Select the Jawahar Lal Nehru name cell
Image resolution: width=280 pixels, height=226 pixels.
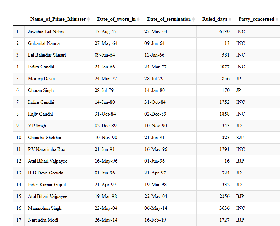[x=46, y=32]
